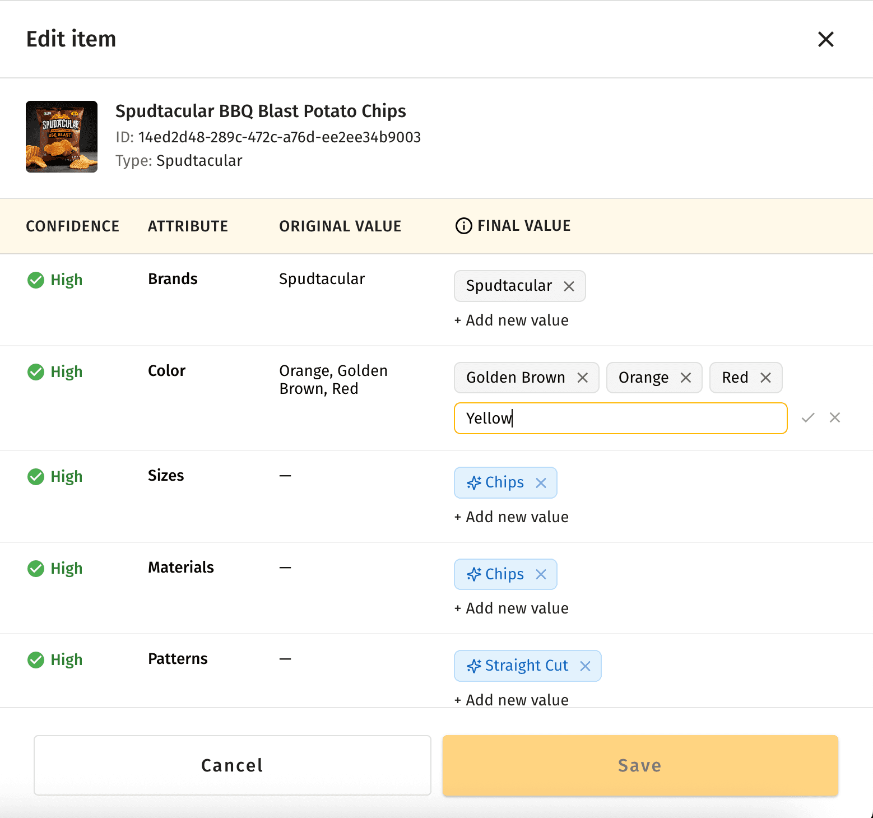Click the Patterns attribute name

(178, 659)
